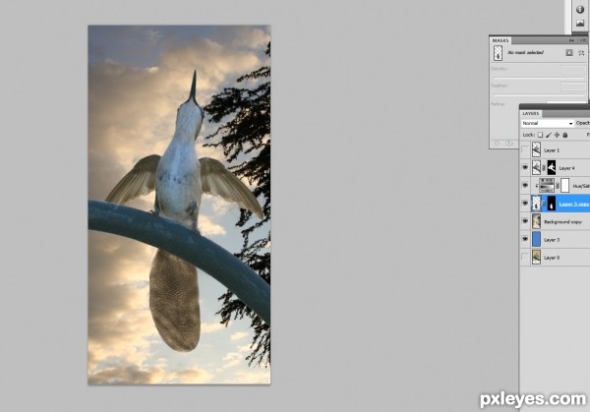This screenshot has height=412, width=590.
Task: Toggle lock image pixels brush icon
Action: (549, 135)
